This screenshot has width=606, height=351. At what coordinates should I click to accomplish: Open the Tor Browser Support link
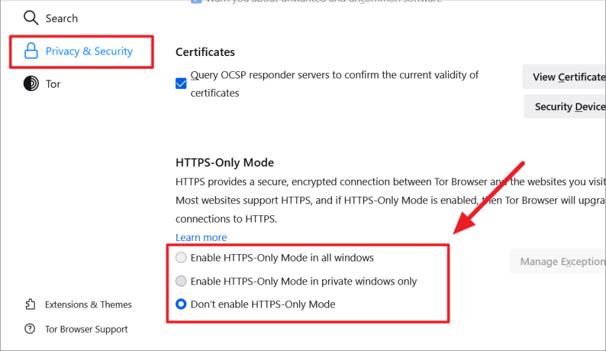pos(86,329)
